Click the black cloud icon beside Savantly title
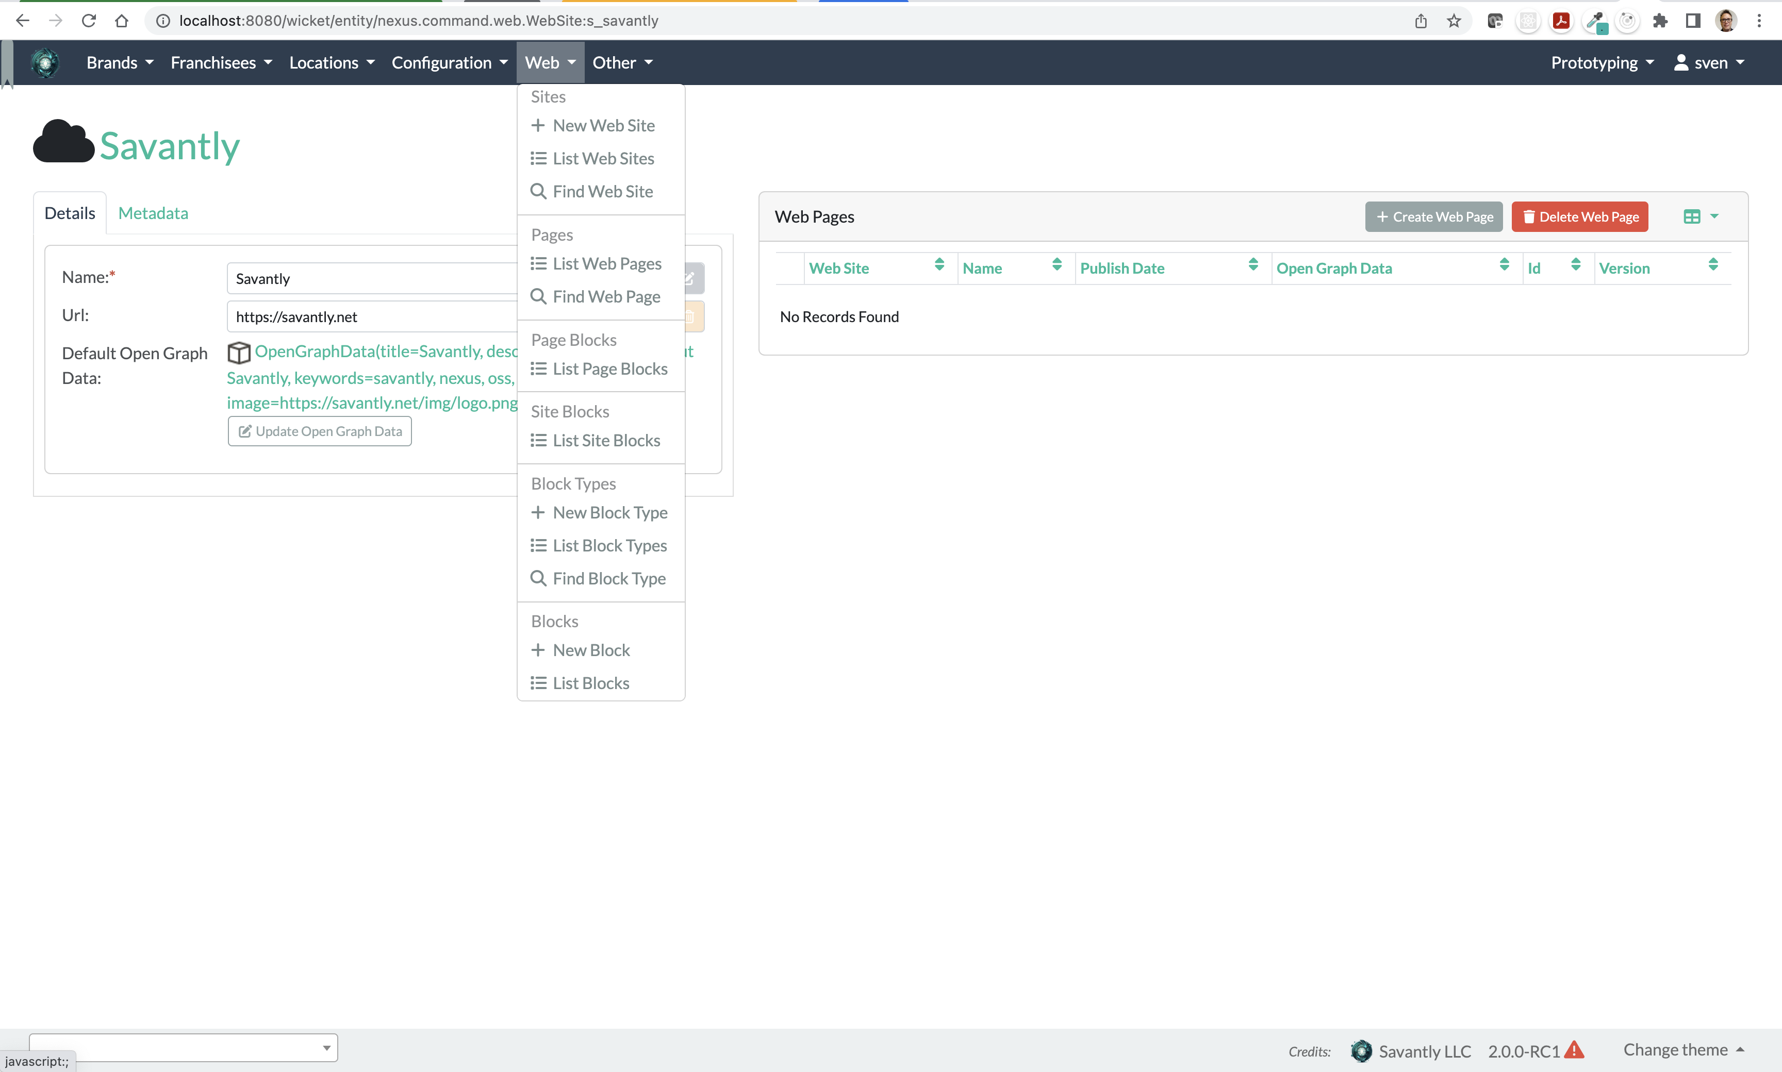Image resolution: width=1782 pixels, height=1072 pixels. point(63,142)
